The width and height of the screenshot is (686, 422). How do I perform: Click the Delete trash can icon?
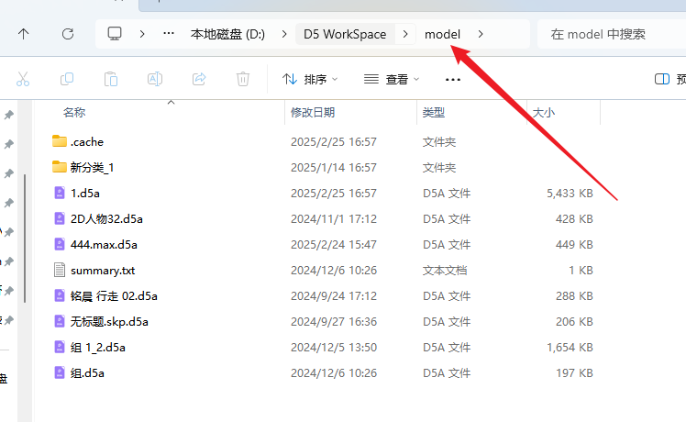tap(243, 79)
